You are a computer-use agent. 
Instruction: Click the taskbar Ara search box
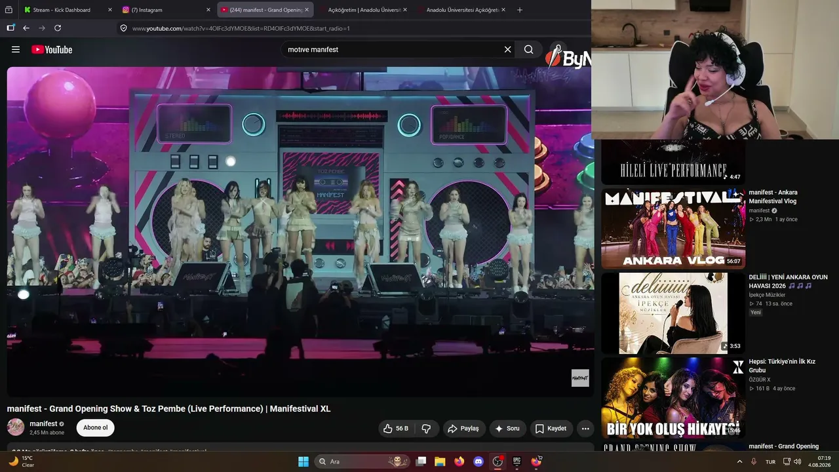click(x=362, y=462)
